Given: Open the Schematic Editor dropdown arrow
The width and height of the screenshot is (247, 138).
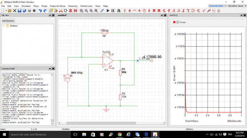Looking at the screenshot, I should 225,6.
